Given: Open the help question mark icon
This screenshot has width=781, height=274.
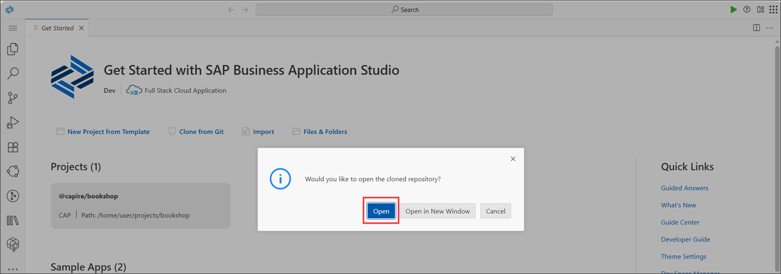Looking at the screenshot, I should pos(746,9).
